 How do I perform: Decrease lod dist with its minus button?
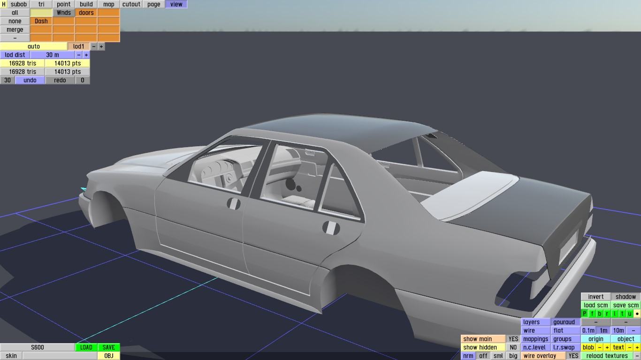(x=79, y=55)
